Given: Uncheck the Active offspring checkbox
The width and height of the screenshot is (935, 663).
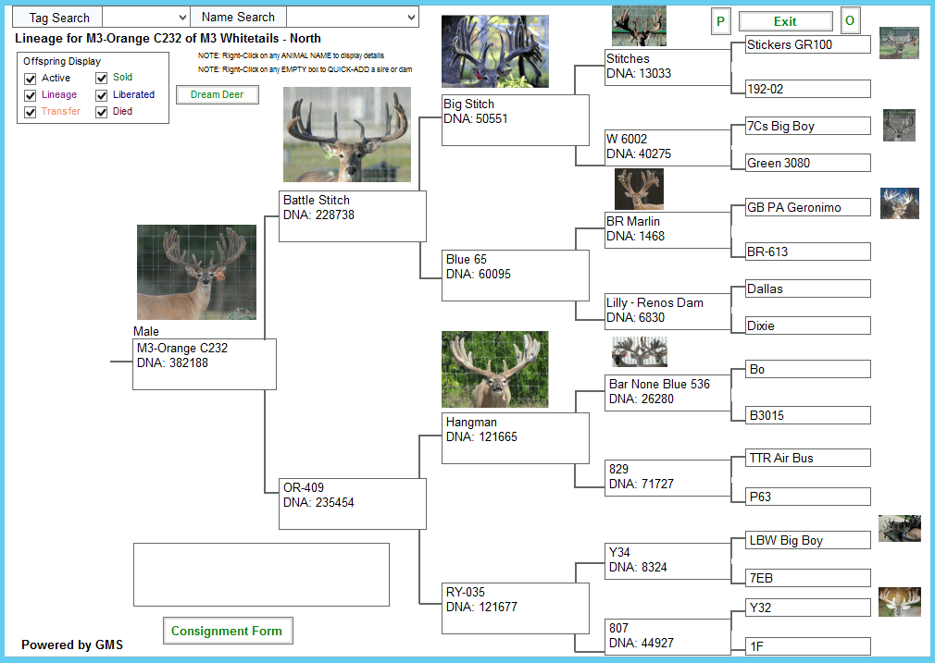Looking at the screenshot, I should pyautogui.click(x=31, y=79).
